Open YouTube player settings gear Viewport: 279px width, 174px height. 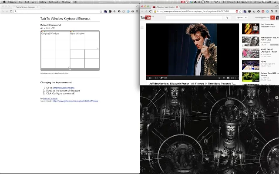[219, 78]
